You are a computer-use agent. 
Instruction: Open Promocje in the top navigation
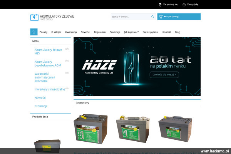click(115, 32)
